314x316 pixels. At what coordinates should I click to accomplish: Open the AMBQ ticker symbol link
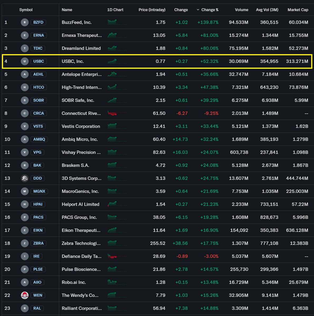(x=39, y=139)
